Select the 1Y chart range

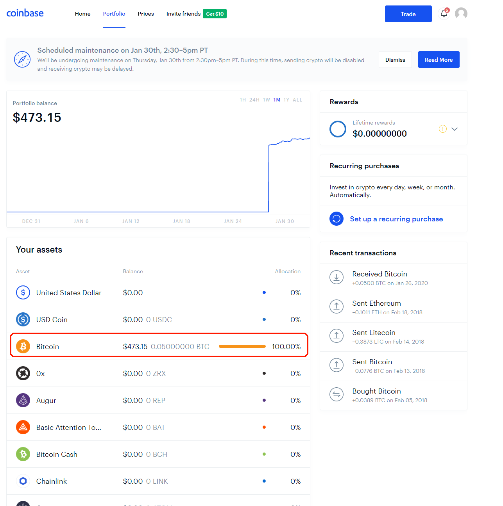pos(286,100)
